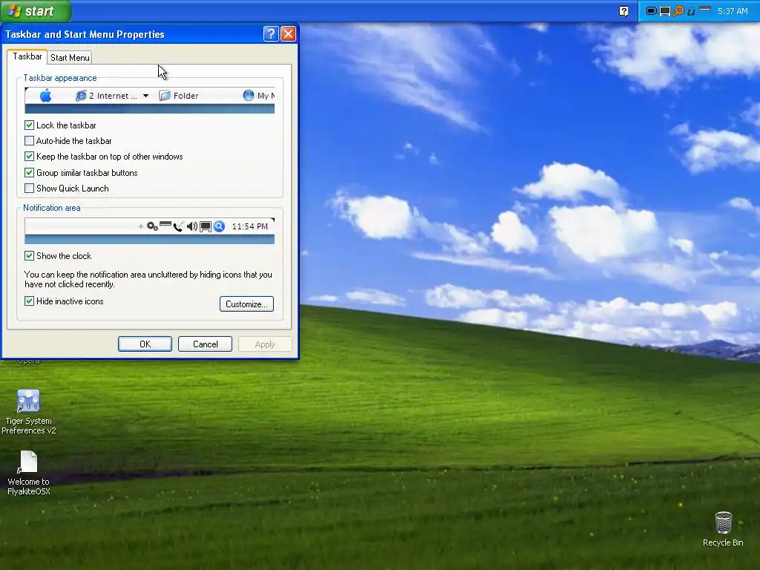Screen dimensions: 760x570
Task: Confirm with the OK button
Action: (145, 344)
